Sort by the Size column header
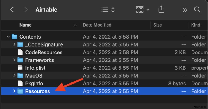 [x=158, y=25]
